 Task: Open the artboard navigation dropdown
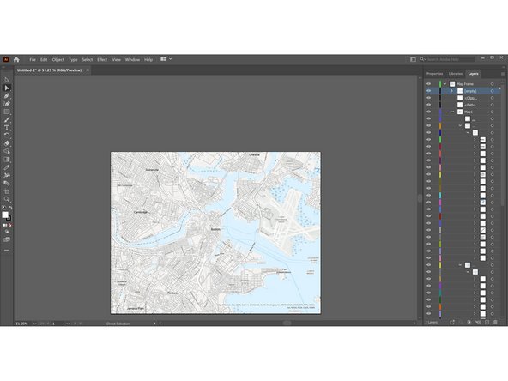point(68,324)
